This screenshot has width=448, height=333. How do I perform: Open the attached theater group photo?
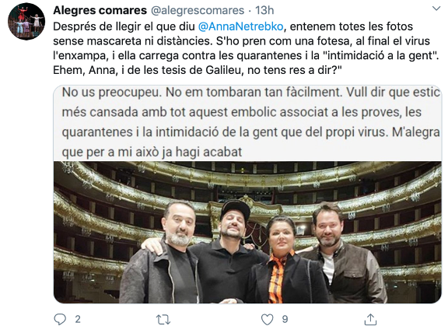point(247,232)
